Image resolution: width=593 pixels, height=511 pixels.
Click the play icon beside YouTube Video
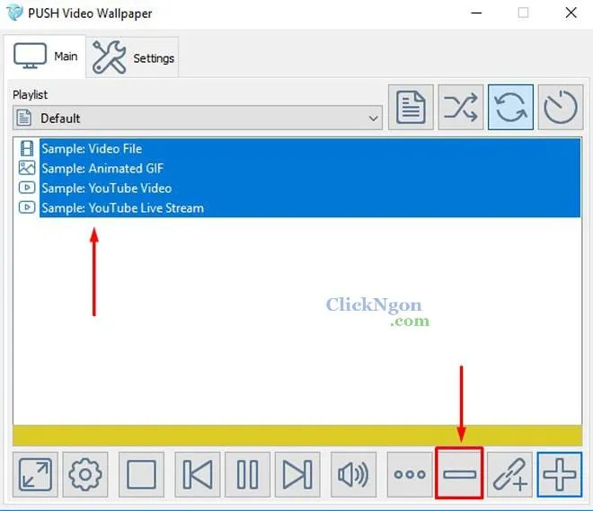click(27, 188)
